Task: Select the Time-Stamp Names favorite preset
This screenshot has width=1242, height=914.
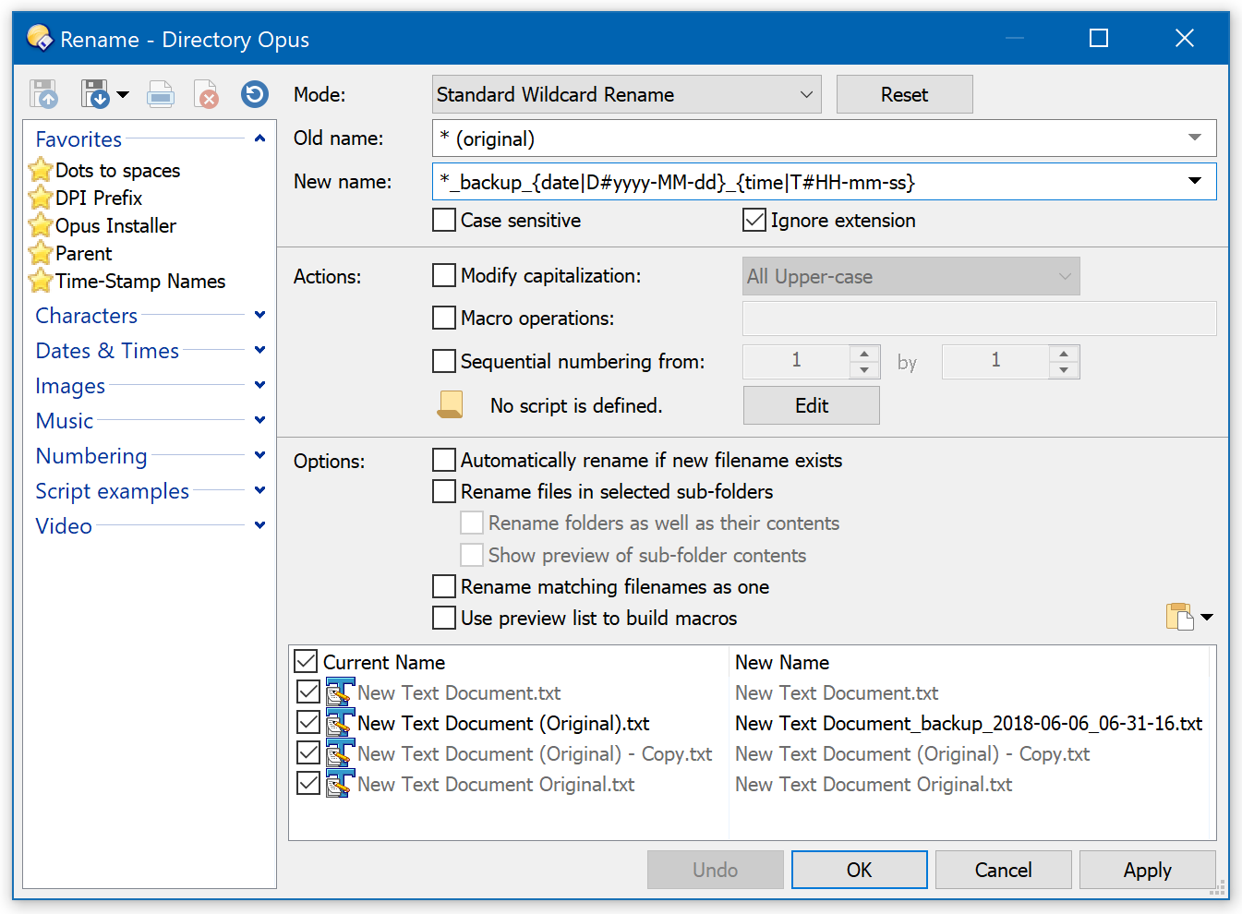Action: [139, 282]
